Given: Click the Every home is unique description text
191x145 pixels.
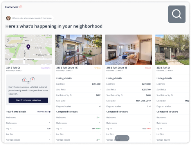Looking at the screenshot, I should [x=28, y=91].
